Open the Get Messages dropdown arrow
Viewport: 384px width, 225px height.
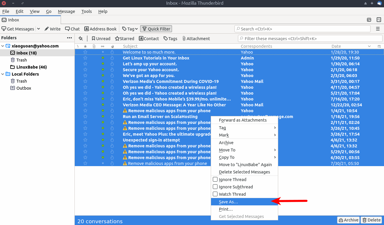[38, 29]
